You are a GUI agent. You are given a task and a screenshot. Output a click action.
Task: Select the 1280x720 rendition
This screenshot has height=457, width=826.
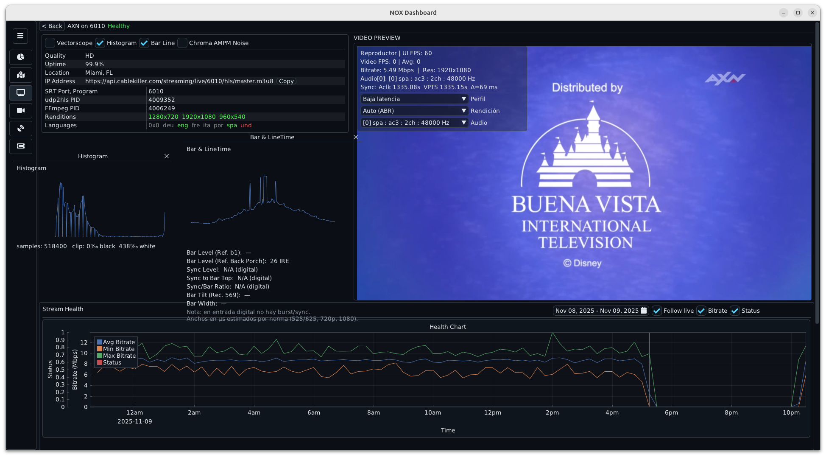163,117
